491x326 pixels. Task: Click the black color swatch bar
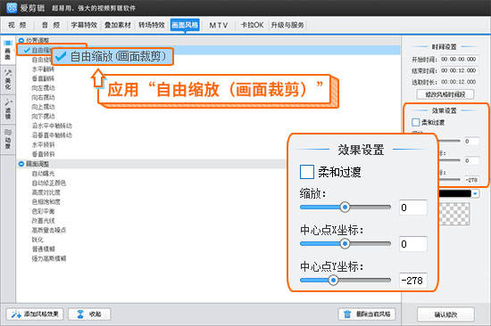coord(454,194)
